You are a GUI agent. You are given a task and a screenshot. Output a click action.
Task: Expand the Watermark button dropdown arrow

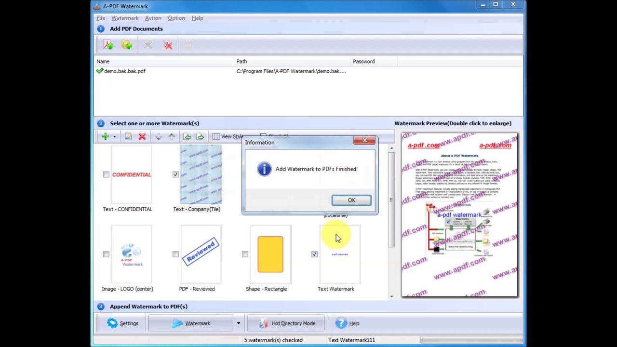pos(238,323)
